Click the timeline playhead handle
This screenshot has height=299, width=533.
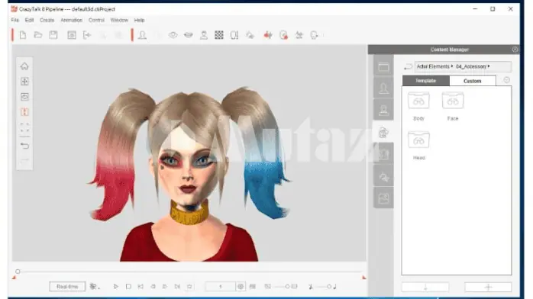point(18,272)
